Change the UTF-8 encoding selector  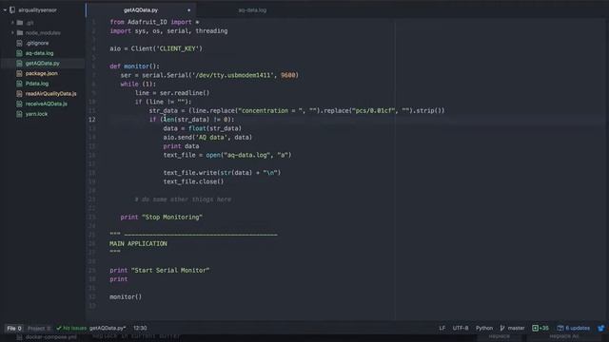pyautogui.click(x=461, y=328)
